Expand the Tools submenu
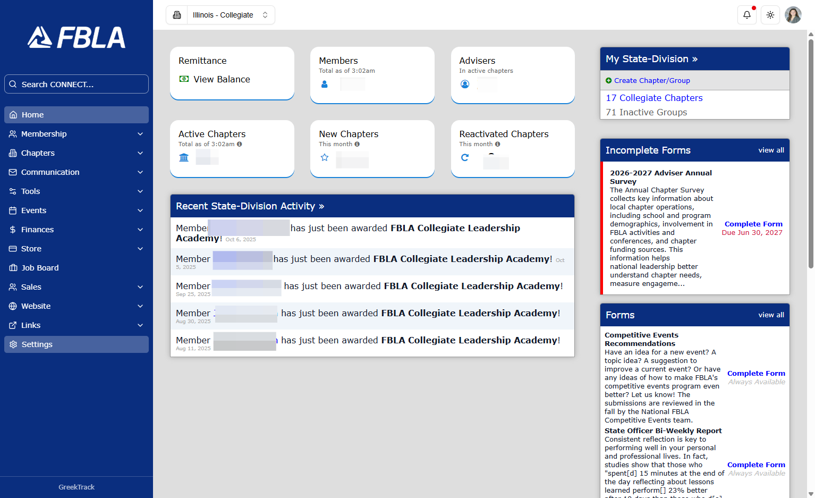The height and width of the screenshot is (498, 815). (77, 191)
